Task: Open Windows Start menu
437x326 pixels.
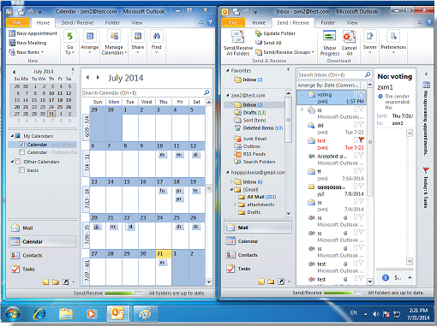Action: 12,313
